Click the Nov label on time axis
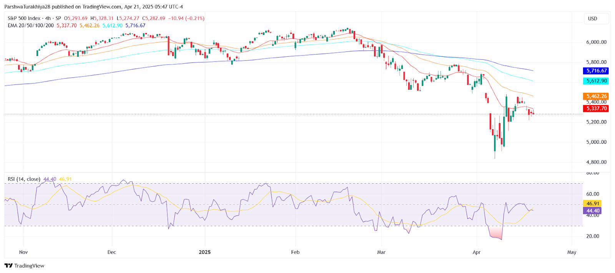Screen dimensions: 615x273 (23, 252)
